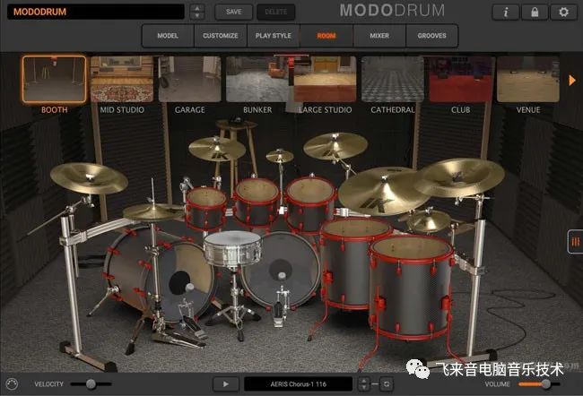The image size is (583, 396).
Task: Pick the BUNKER room thumbnail
Action: pyautogui.click(x=257, y=79)
